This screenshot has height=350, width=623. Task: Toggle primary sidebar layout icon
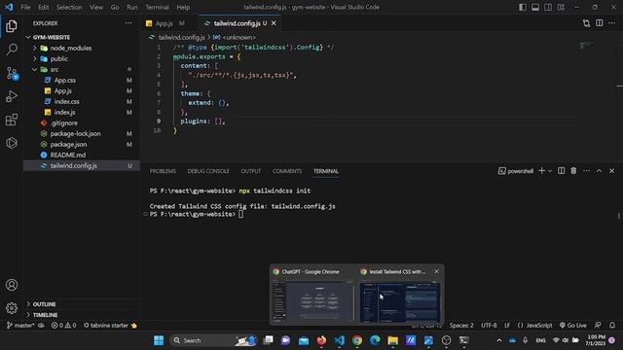523,7
